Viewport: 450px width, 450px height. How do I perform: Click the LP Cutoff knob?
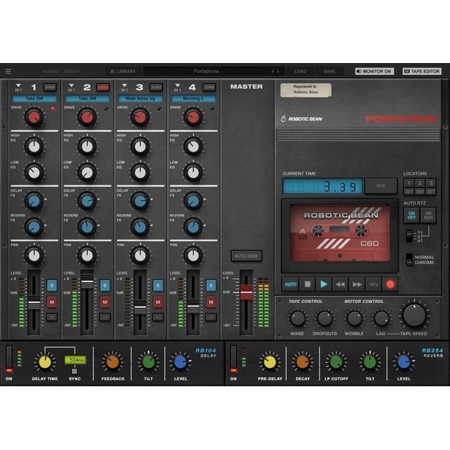(x=336, y=362)
